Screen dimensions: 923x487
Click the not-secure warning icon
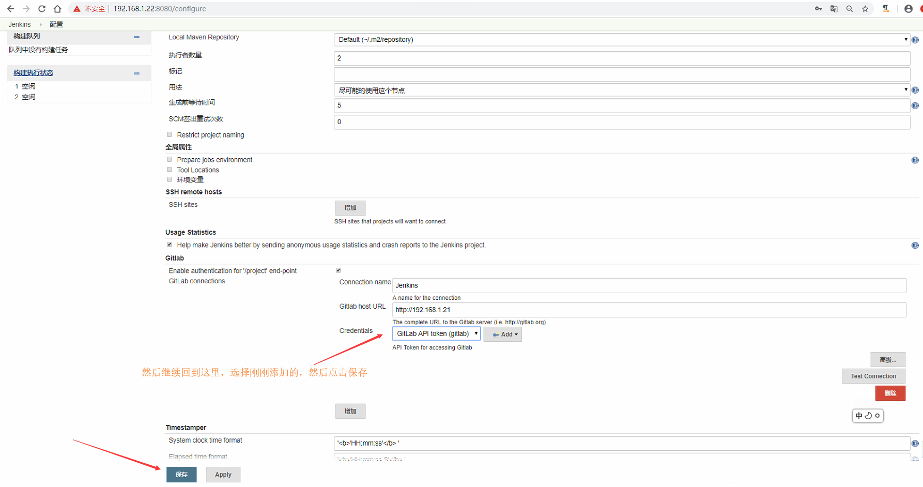tap(77, 9)
